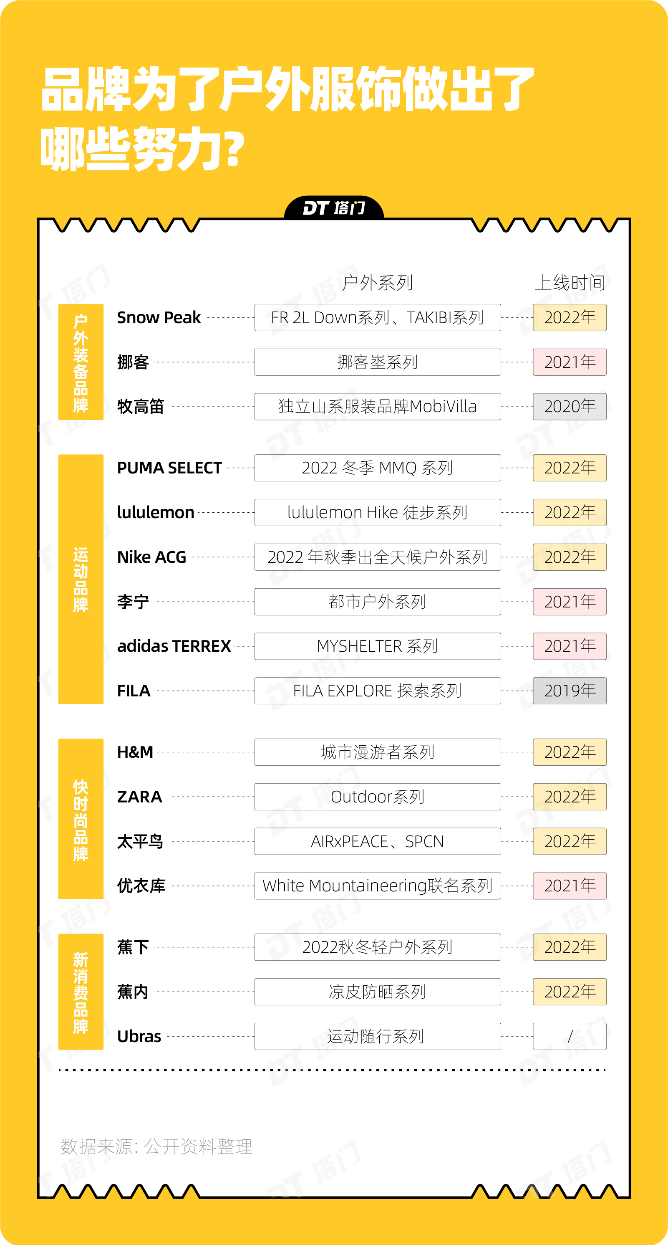668x1245 pixels.
Task: Click the H&M brand name
Action: [135, 752]
